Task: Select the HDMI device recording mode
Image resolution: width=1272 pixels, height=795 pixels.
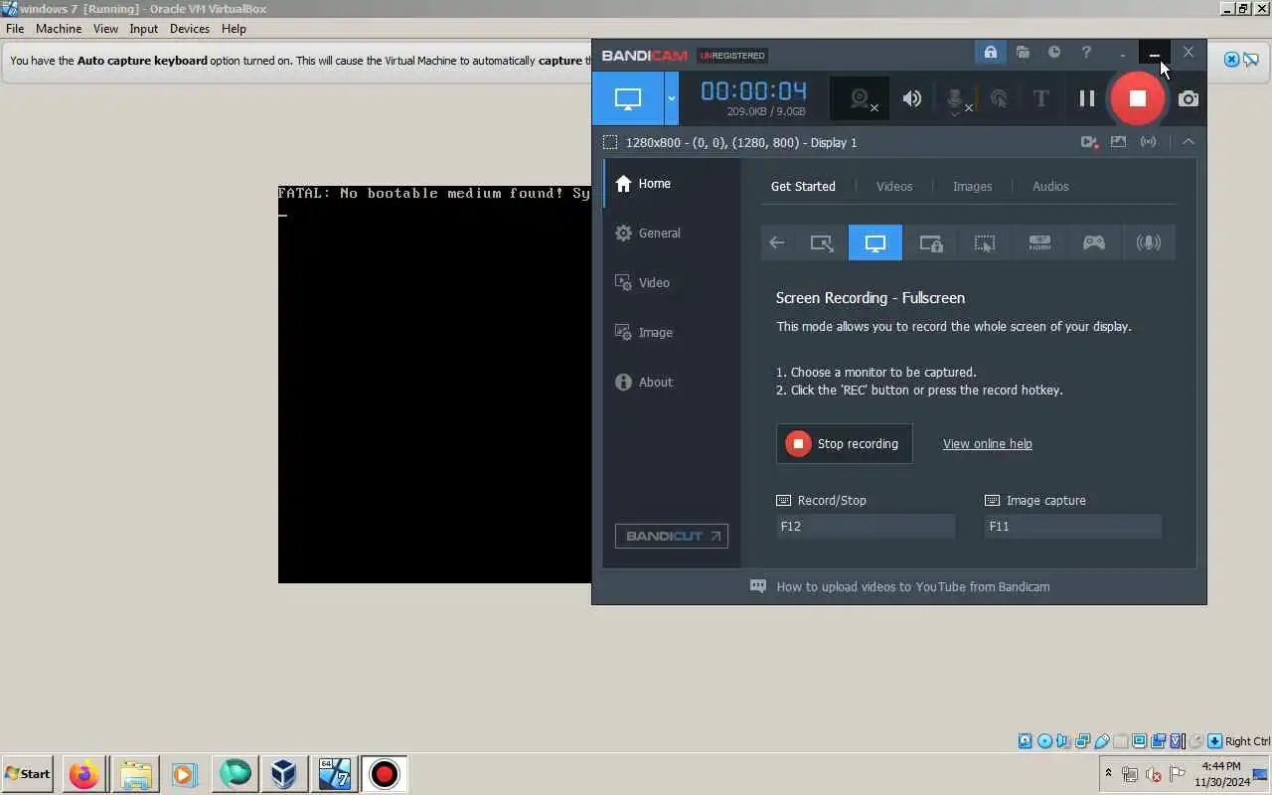Action: (1039, 242)
